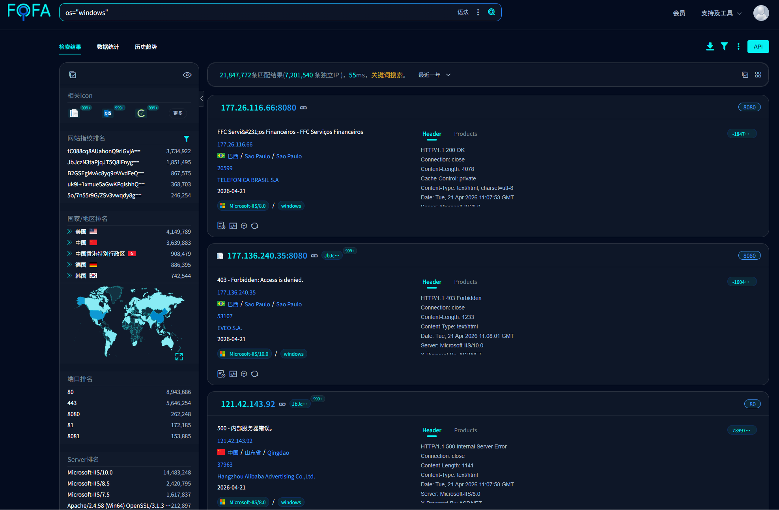Open the source code icon for 177.26.116.66 result

tap(233, 226)
